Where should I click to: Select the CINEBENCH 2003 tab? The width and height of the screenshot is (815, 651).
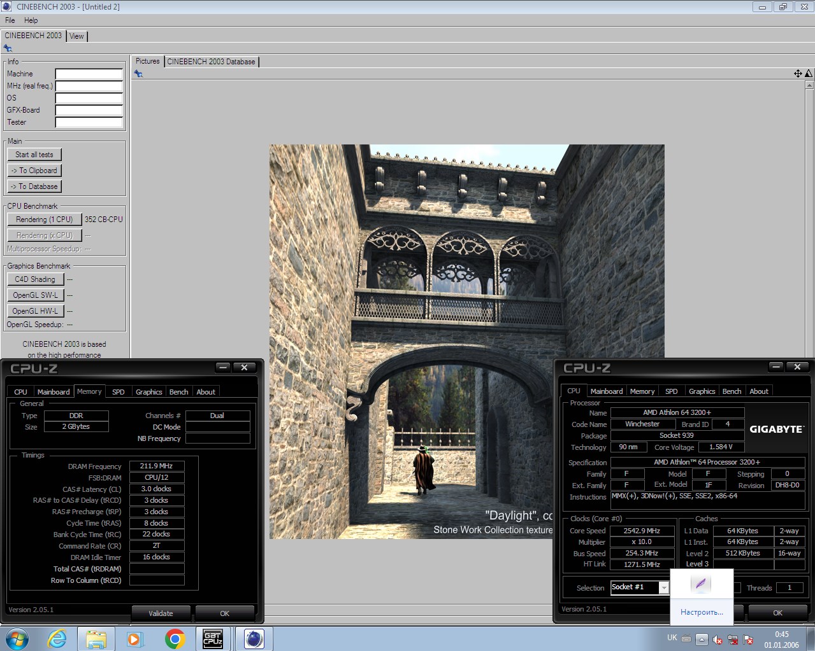(x=33, y=36)
